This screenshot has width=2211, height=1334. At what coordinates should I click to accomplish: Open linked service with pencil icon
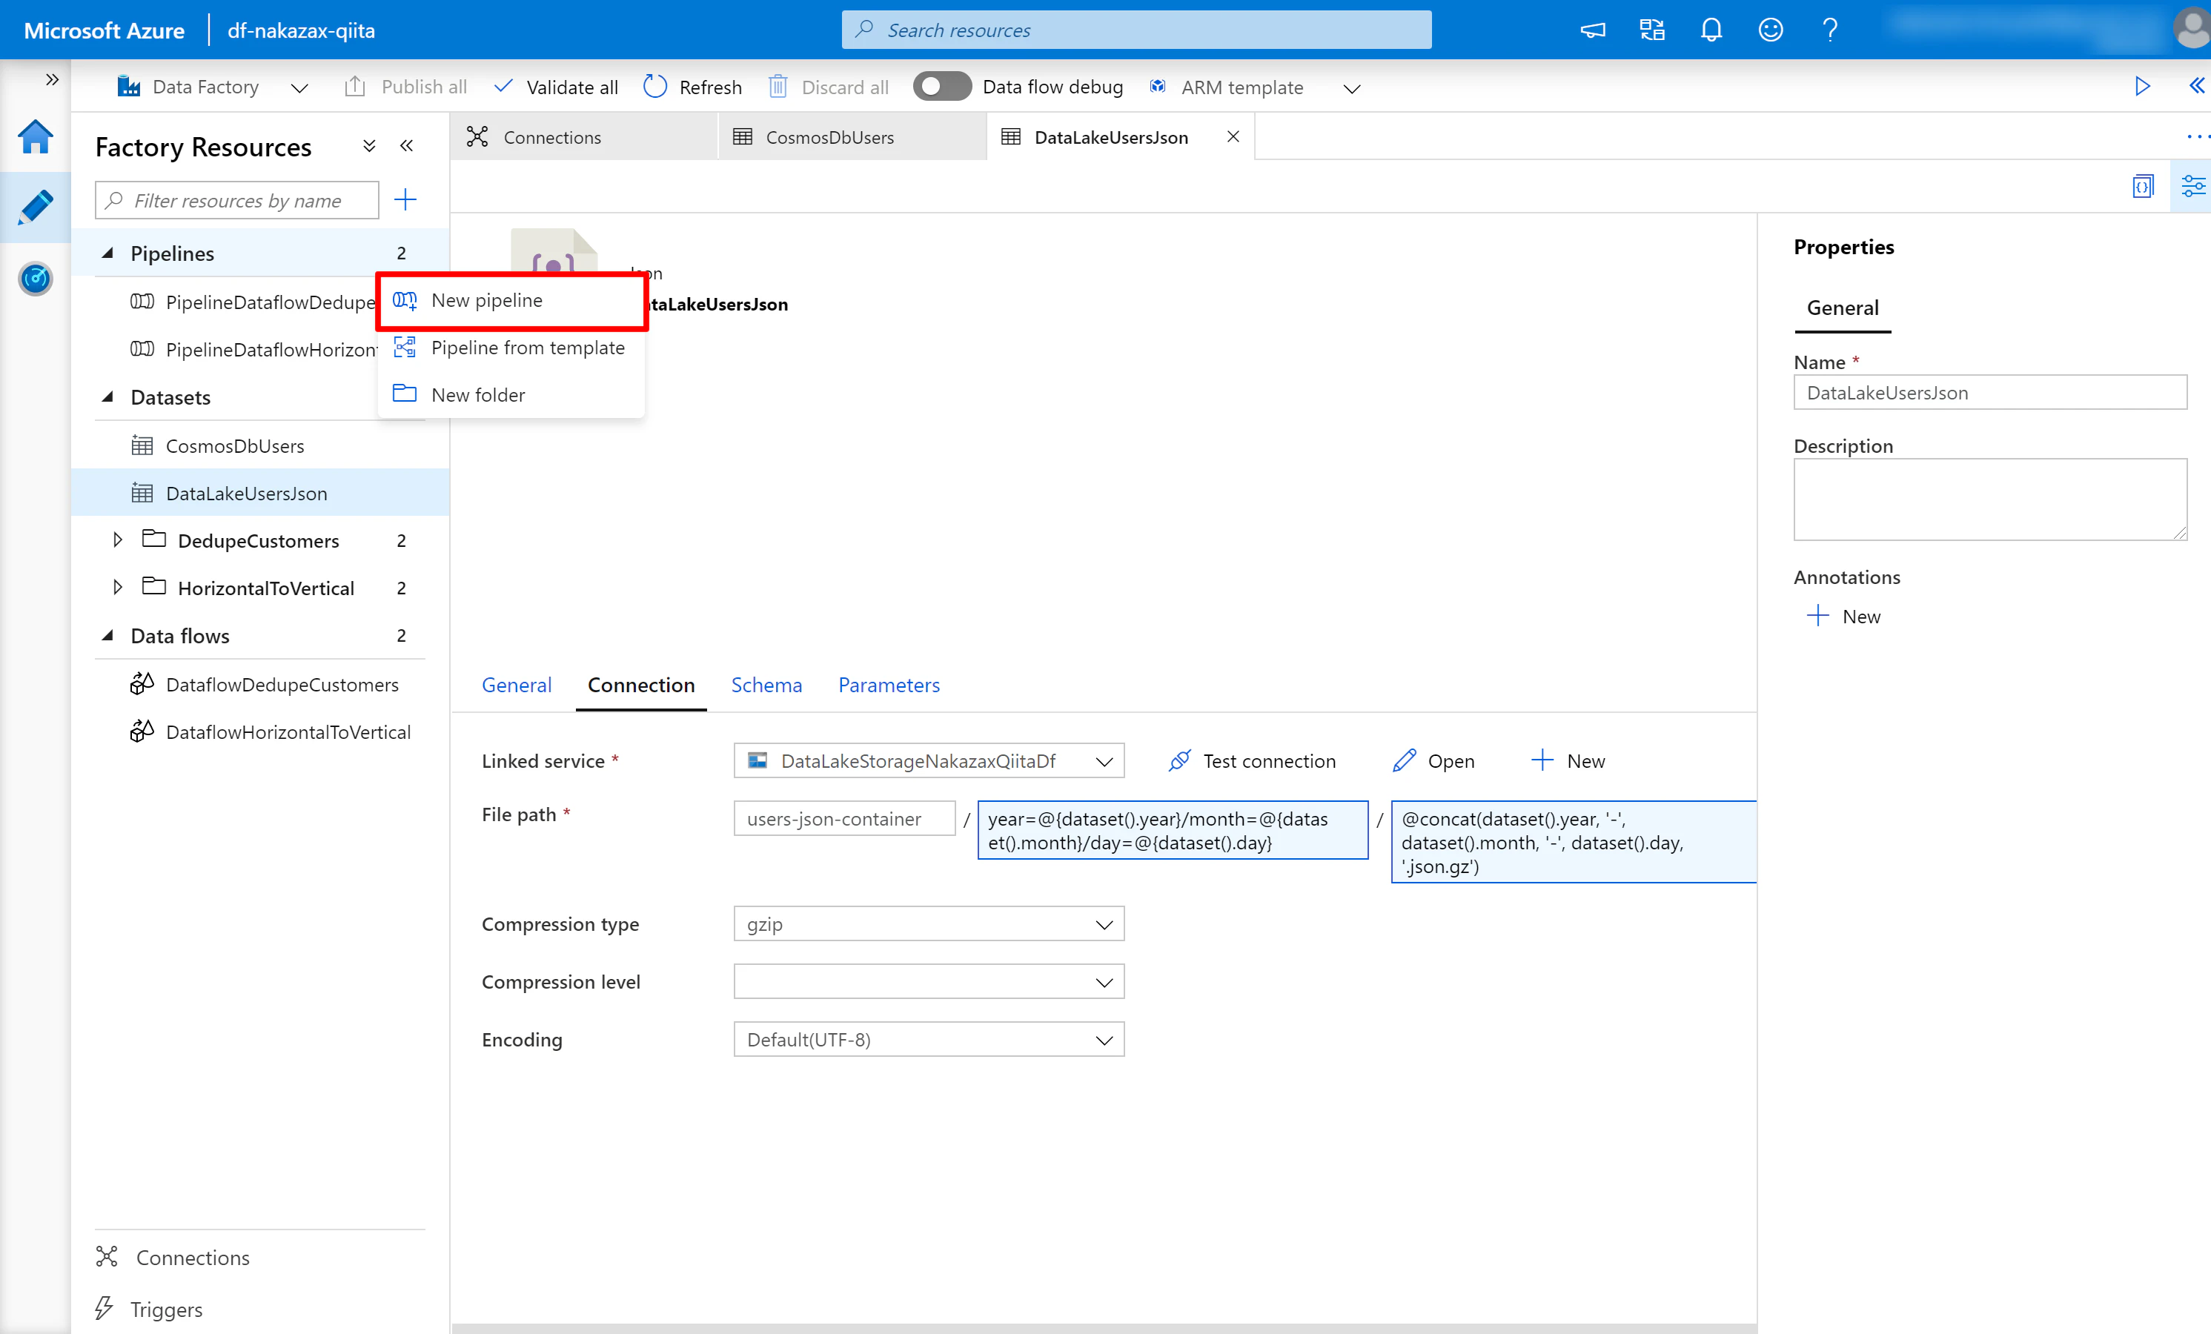coord(1405,760)
